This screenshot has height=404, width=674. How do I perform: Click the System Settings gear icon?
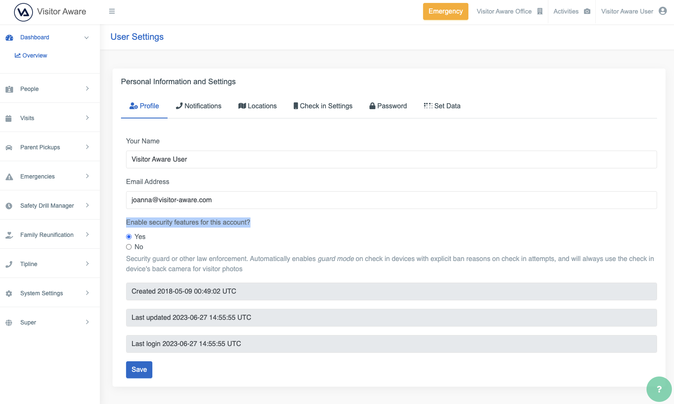pos(9,294)
